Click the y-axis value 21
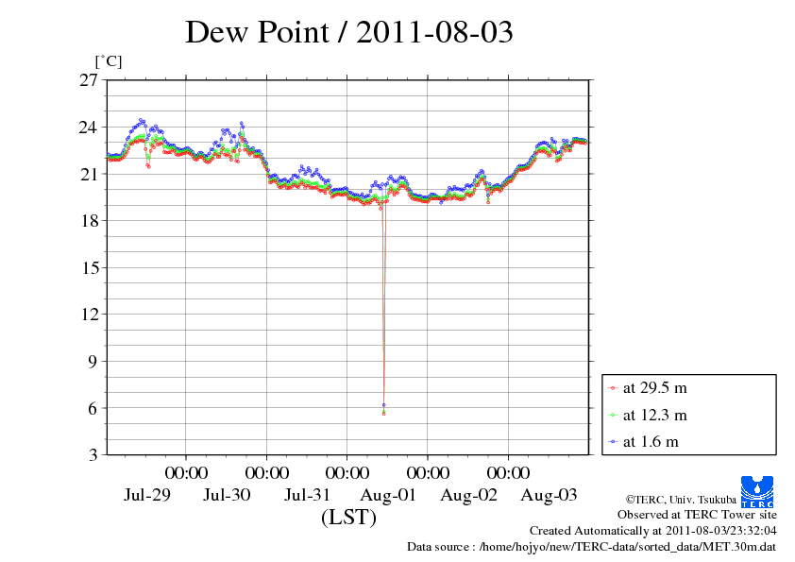795x562 pixels. click(88, 174)
